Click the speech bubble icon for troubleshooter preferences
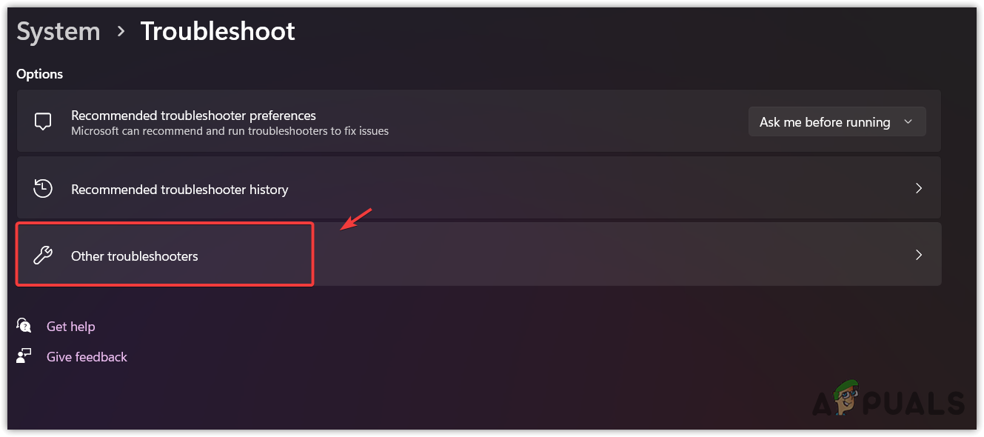 click(43, 122)
